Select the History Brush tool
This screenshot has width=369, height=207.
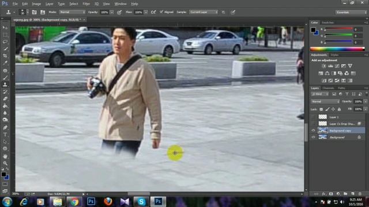click(x=5, y=92)
